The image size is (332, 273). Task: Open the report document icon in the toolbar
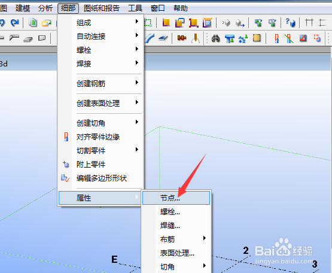pos(33,23)
